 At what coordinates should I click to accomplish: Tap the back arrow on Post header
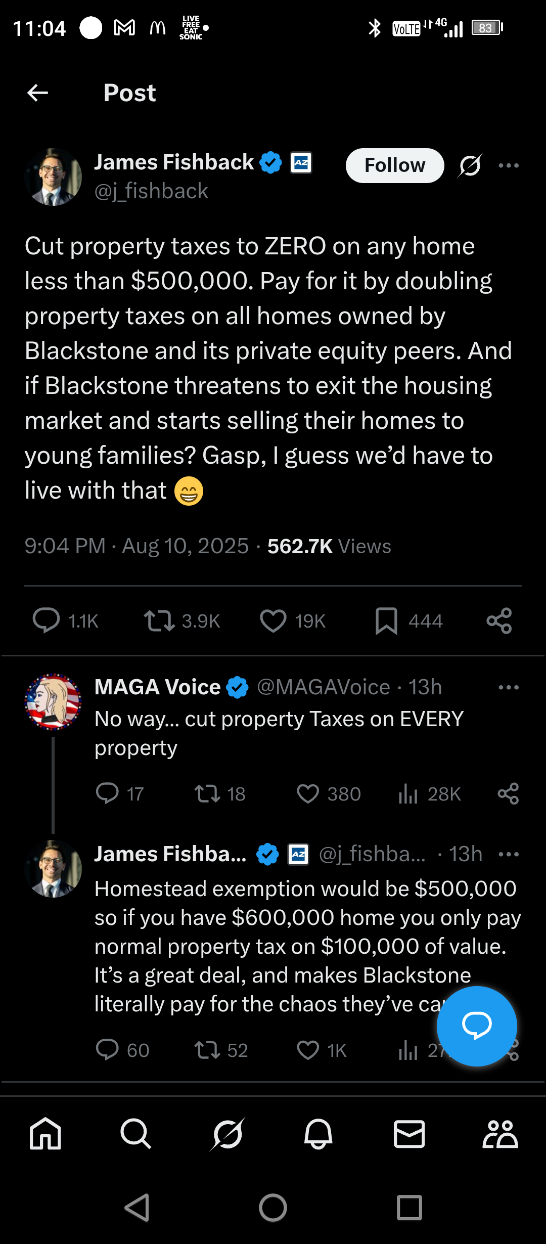point(37,93)
